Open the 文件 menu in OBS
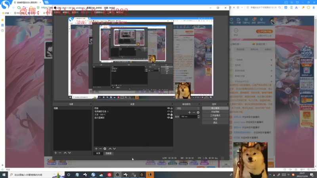 tap(57, 12)
